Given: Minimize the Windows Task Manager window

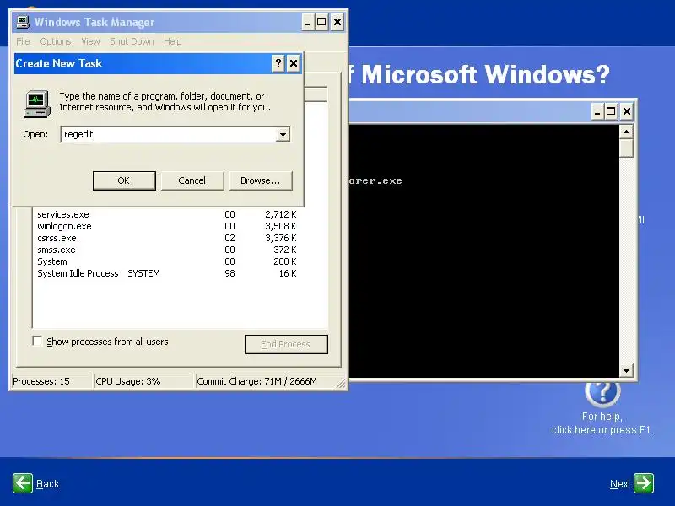Looking at the screenshot, I should [308, 23].
